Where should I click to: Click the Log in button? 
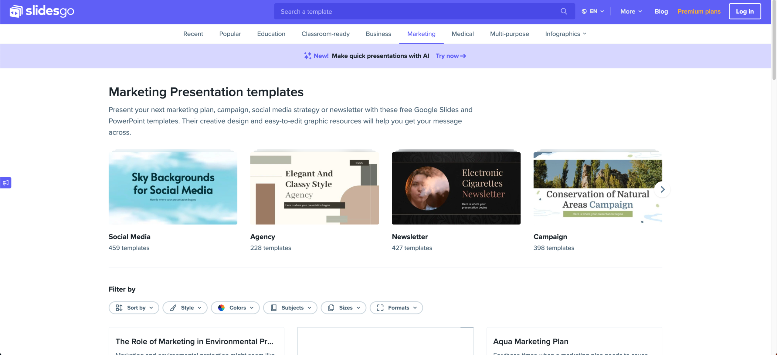[745, 12]
